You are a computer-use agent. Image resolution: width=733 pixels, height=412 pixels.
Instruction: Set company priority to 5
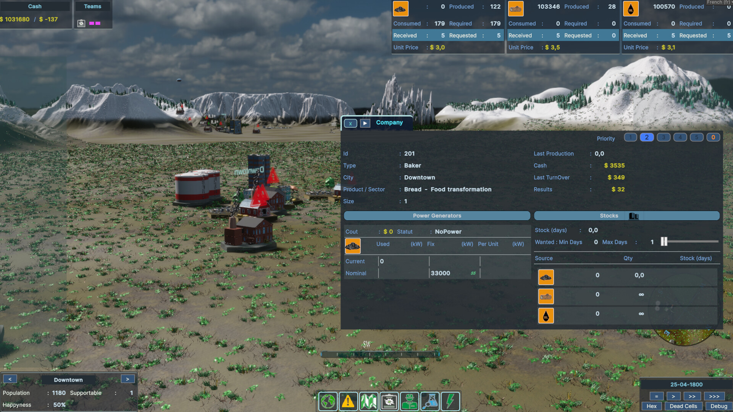click(x=696, y=137)
